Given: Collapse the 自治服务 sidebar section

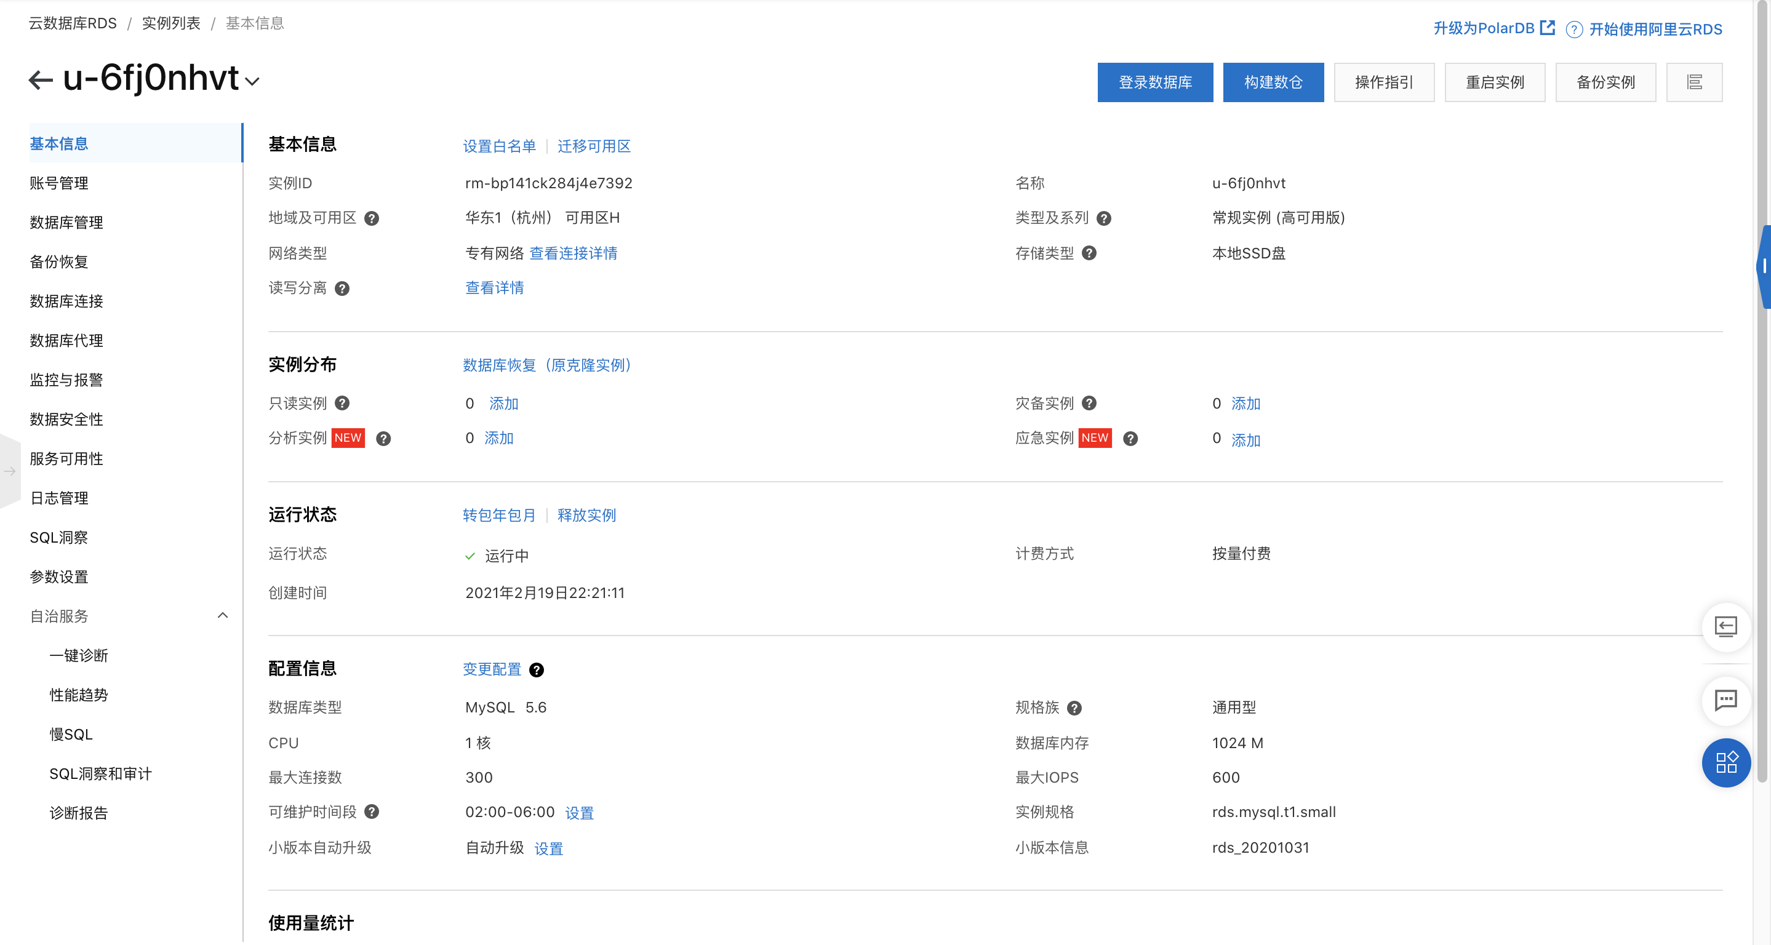Looking at the screenshot, I should pyautogui.click(x=222, y=616).
